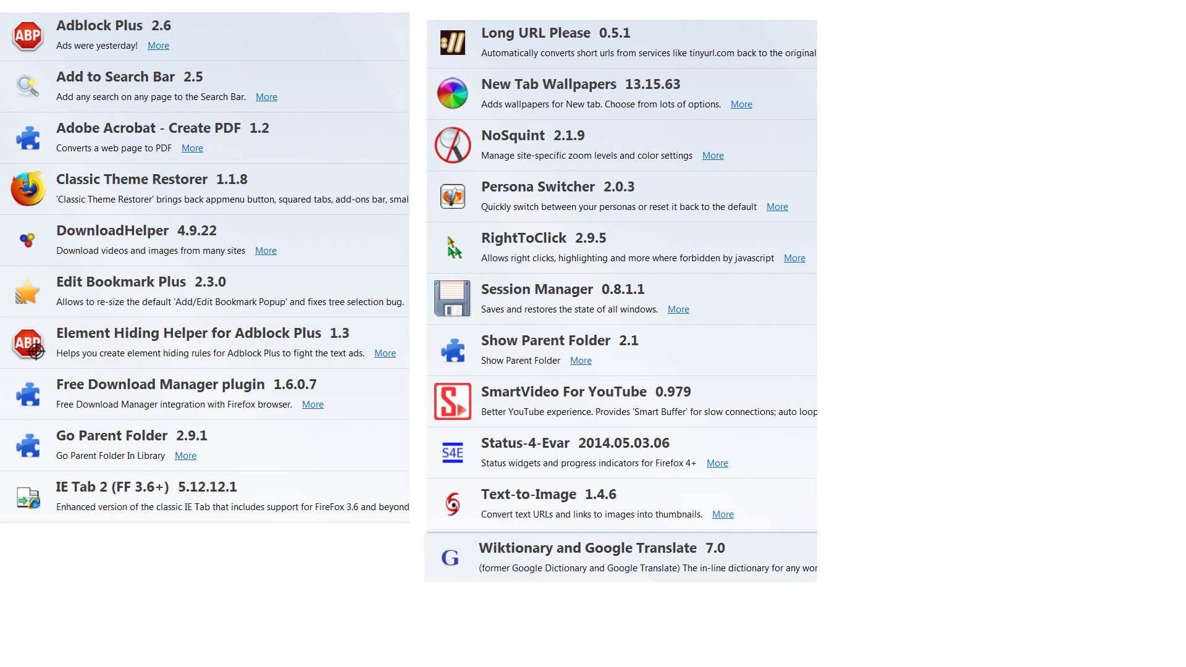Click the Persona Switcher icon

tap(453, 196)
